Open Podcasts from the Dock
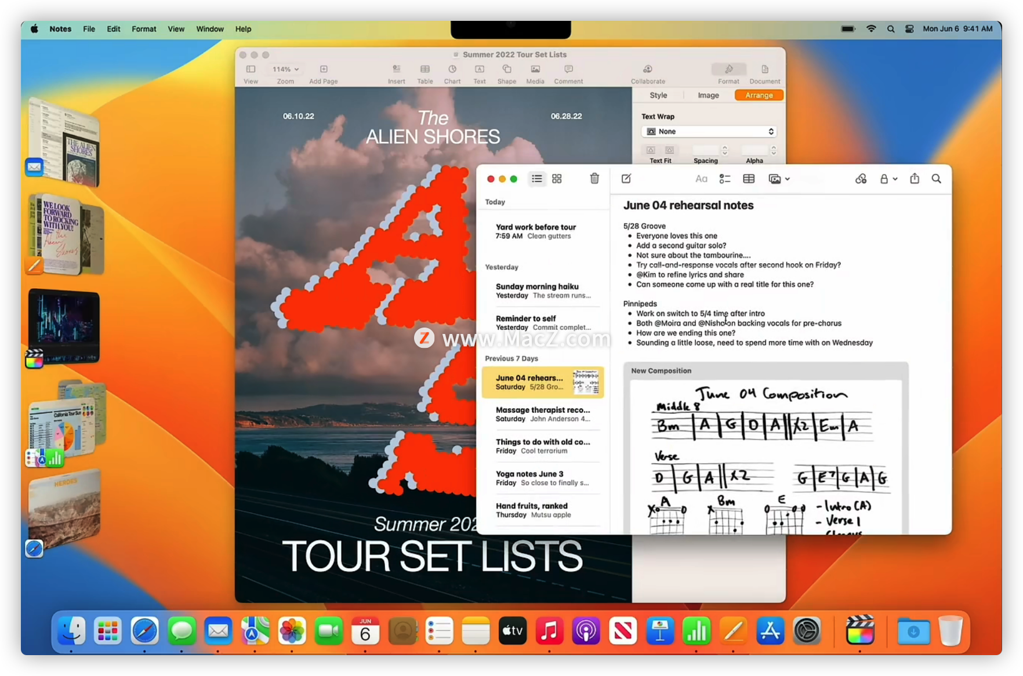 [x=586, y=631]
